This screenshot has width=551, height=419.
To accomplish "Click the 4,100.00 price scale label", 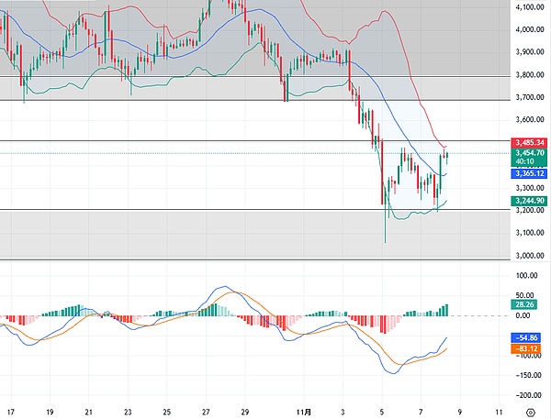I will pyautogui.click(x=530, y=7).
